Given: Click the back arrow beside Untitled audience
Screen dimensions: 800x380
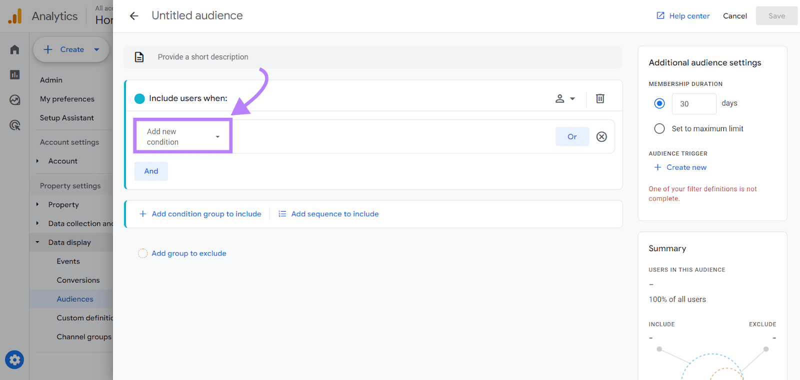Looking at the screenshot, I should (x=134, y=16).
